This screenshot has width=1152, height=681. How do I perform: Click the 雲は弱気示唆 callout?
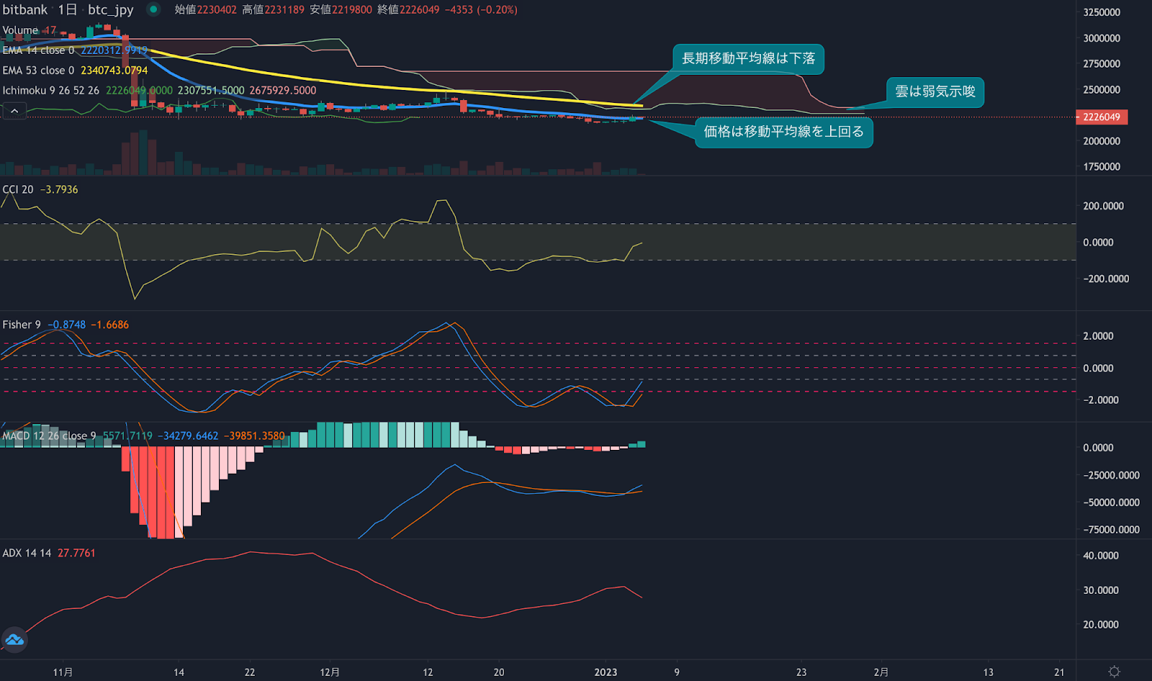click(x=935, y=92)
